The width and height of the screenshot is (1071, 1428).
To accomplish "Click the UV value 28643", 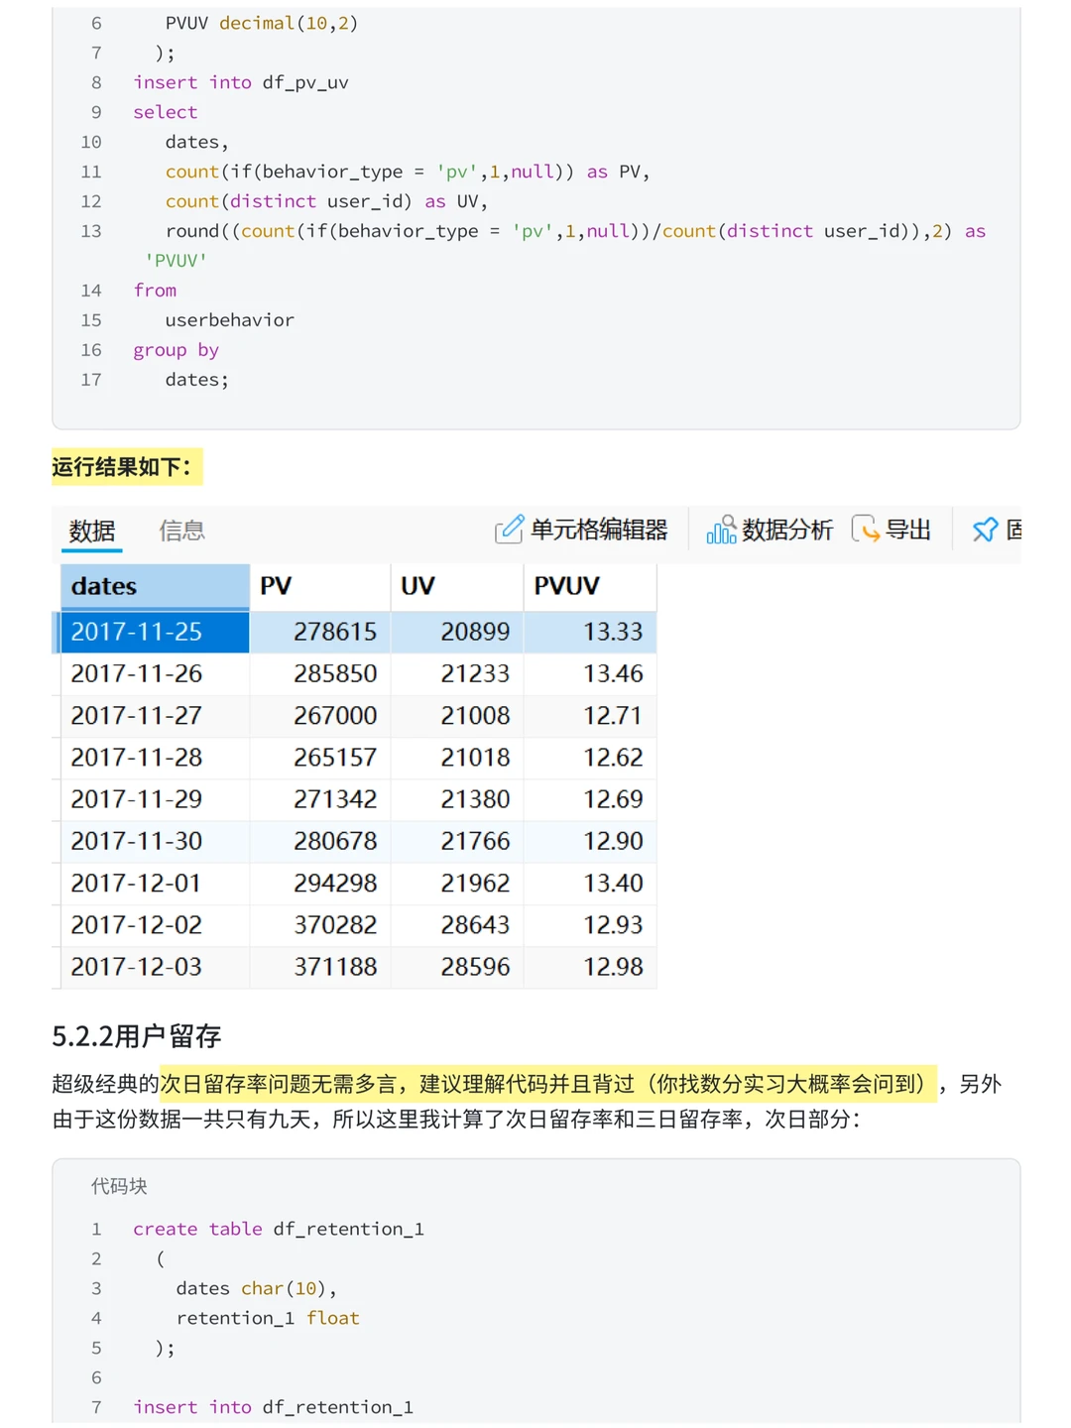I will (x=457, y=924).
